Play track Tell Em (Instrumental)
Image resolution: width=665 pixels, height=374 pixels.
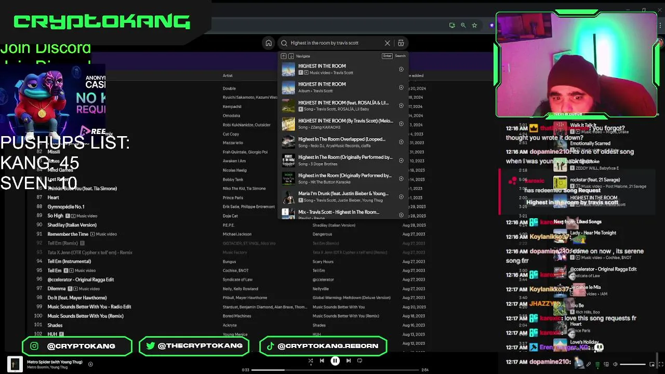point(69,261)
